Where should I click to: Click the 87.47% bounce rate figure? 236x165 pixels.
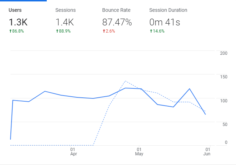pyautogui.click(x=117, y=22)
